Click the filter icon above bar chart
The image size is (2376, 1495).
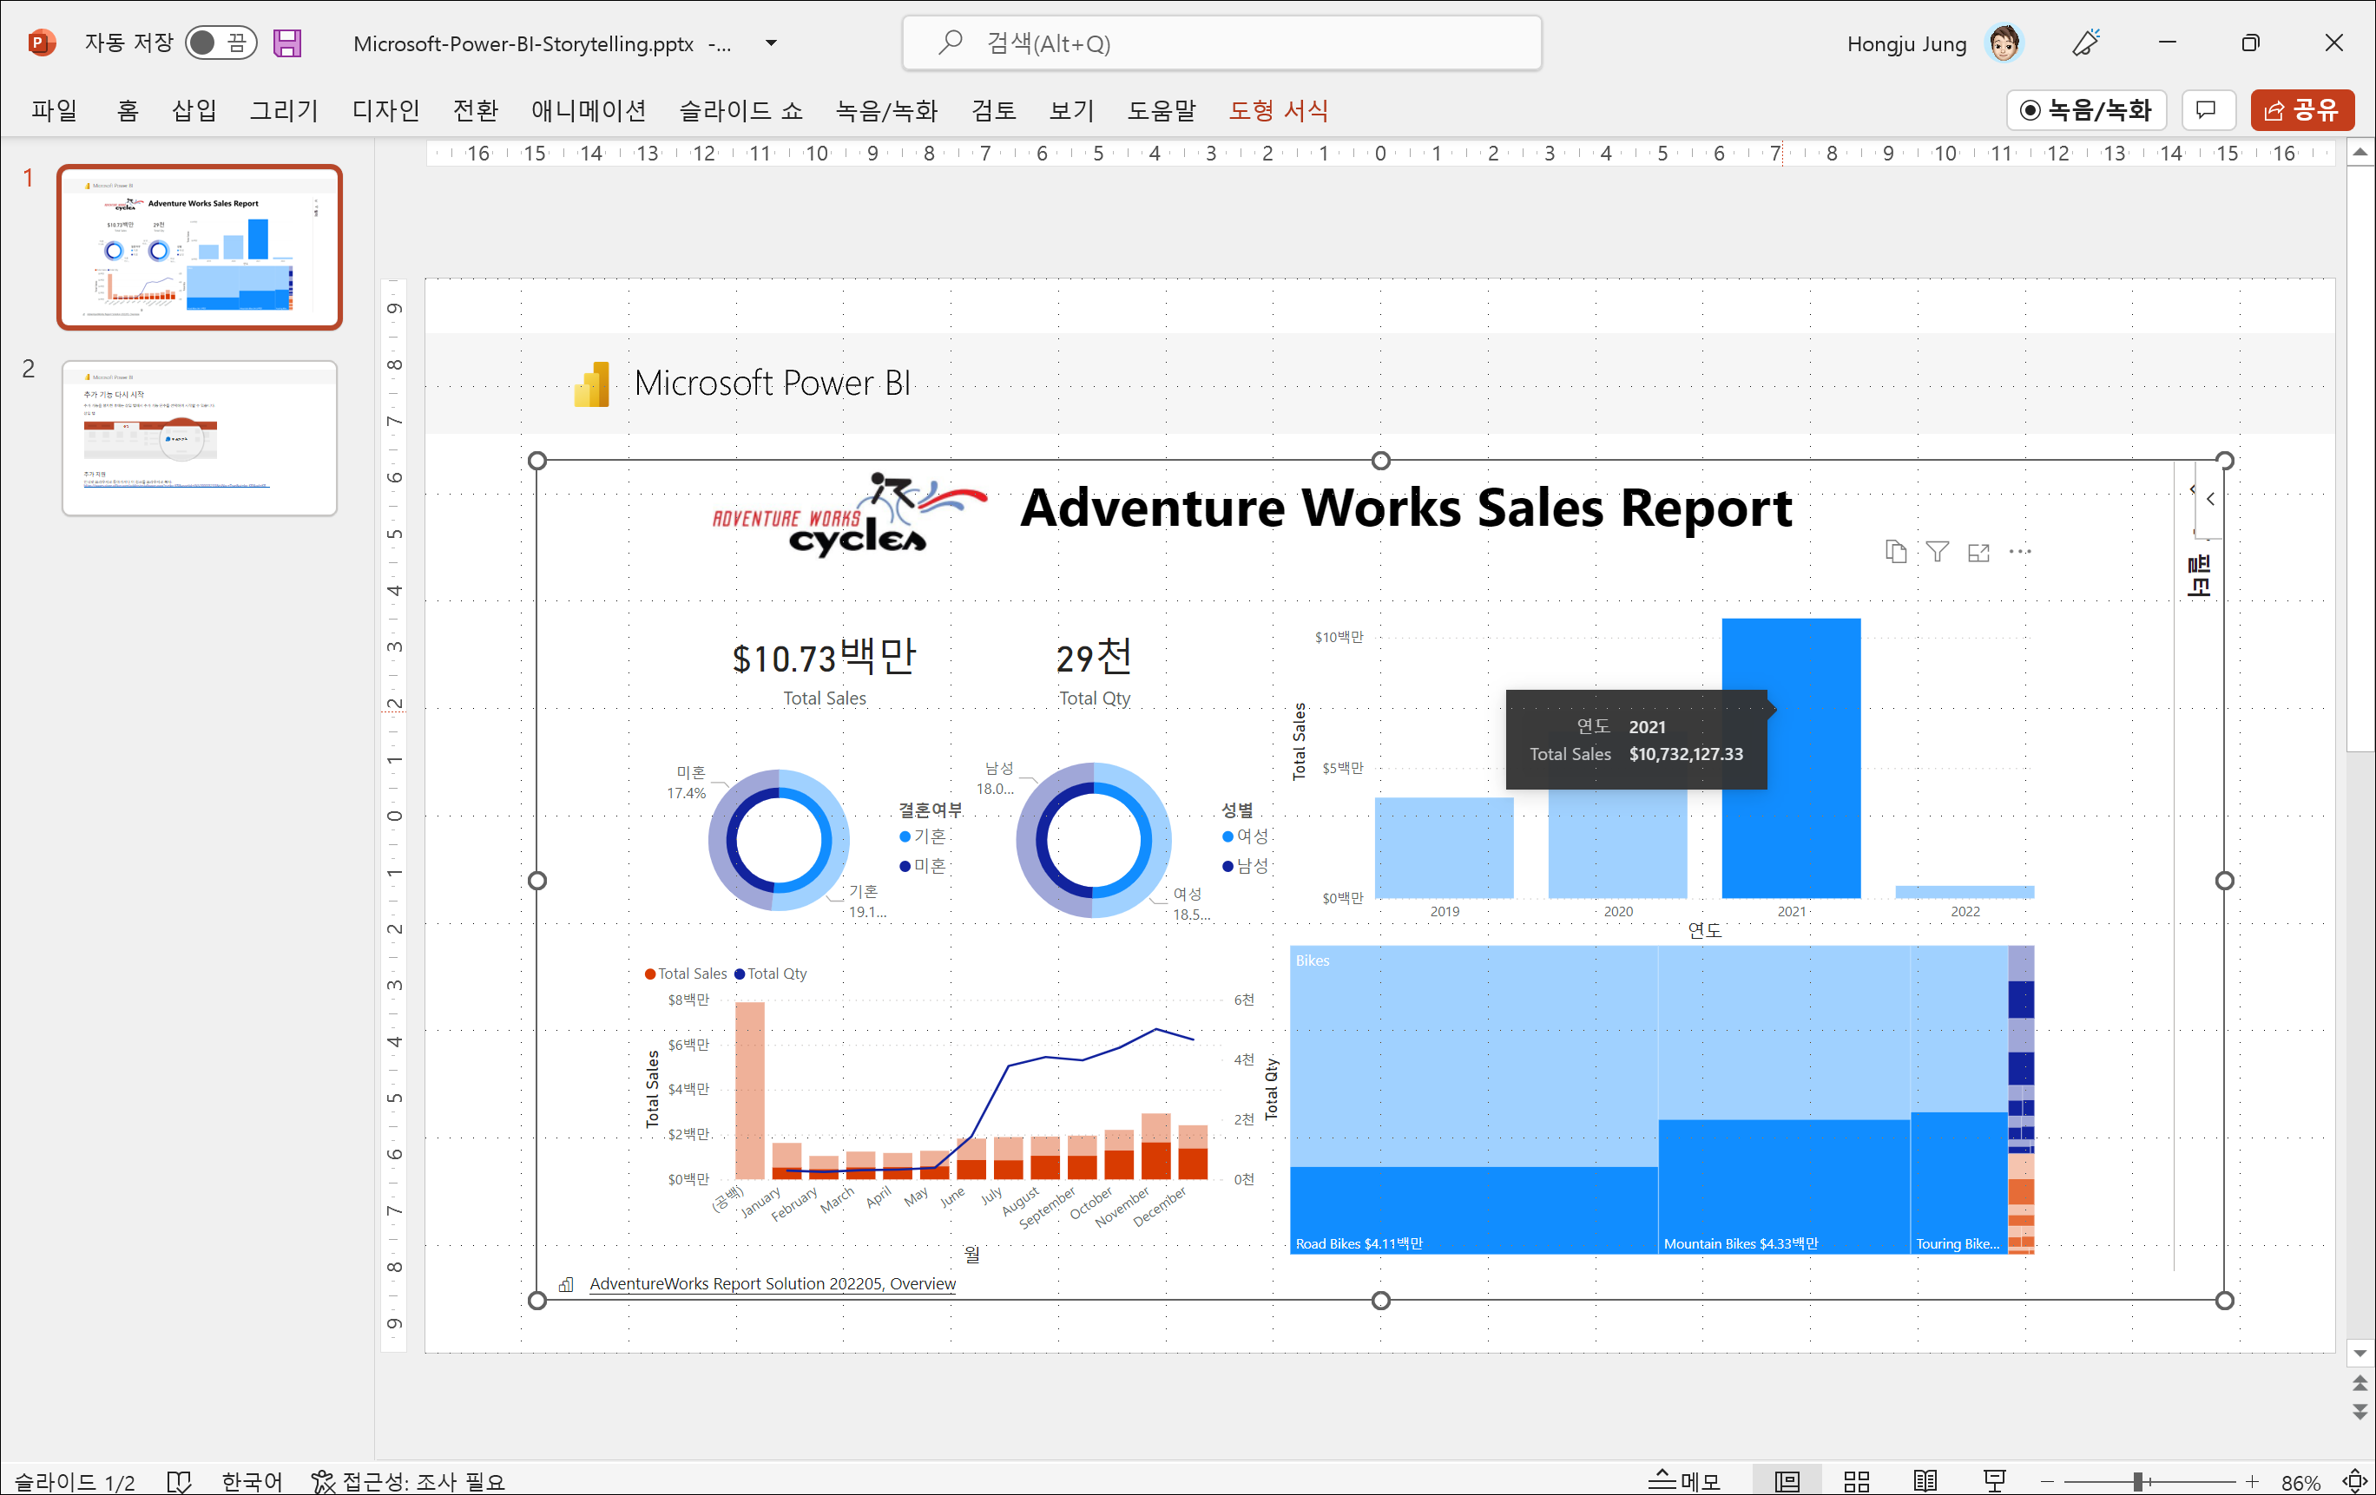coord(1937,552)
